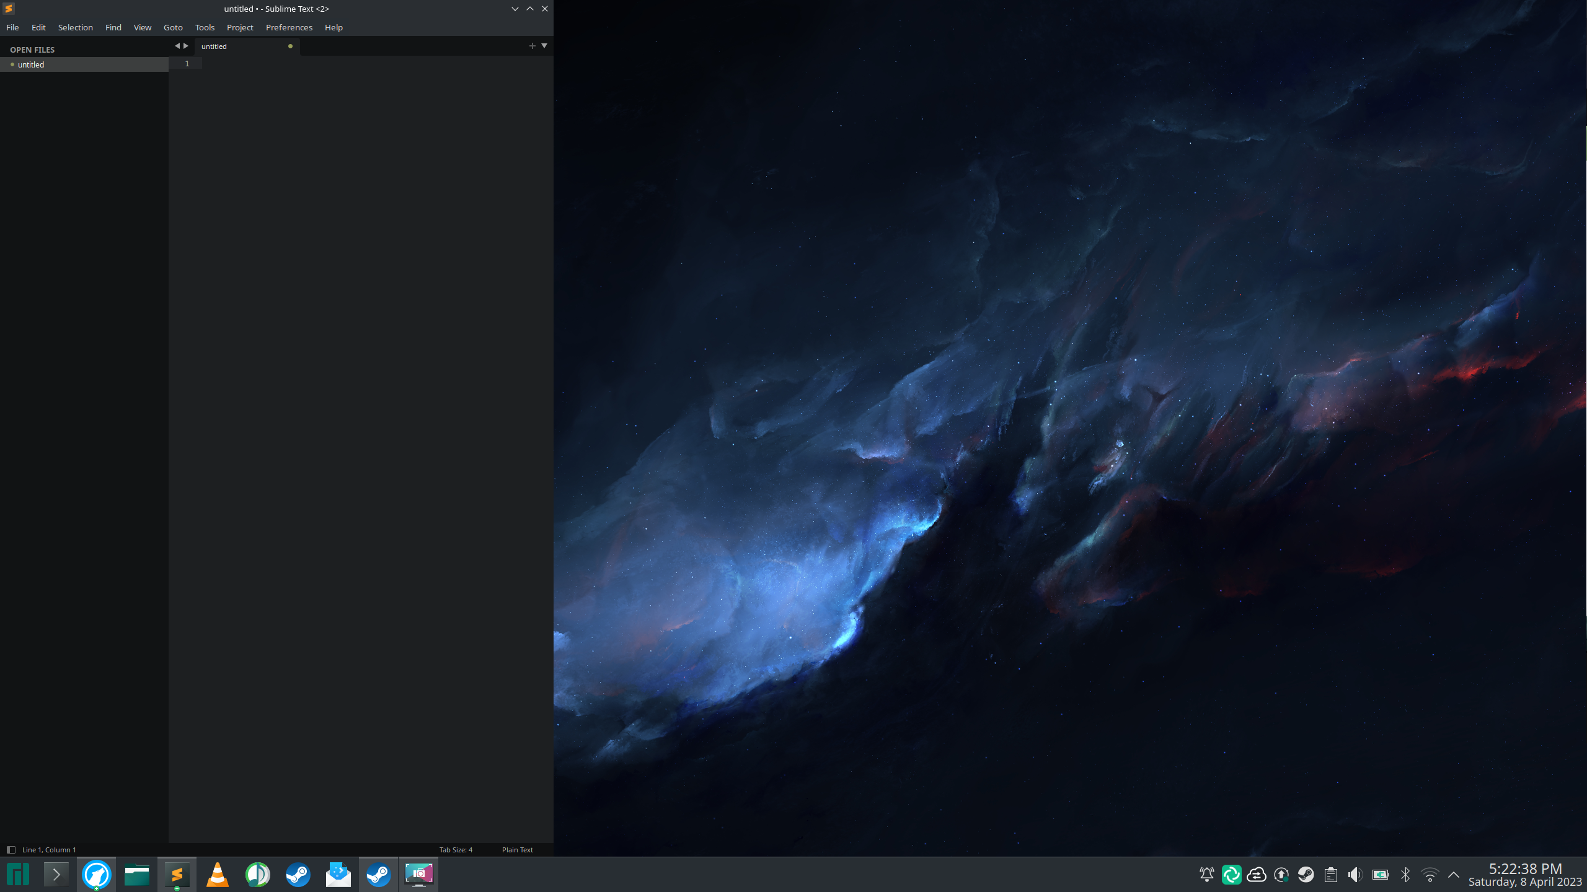Open the File menu
The height and width of the screenshot is (892, 1587).
(x=12, y=27)
